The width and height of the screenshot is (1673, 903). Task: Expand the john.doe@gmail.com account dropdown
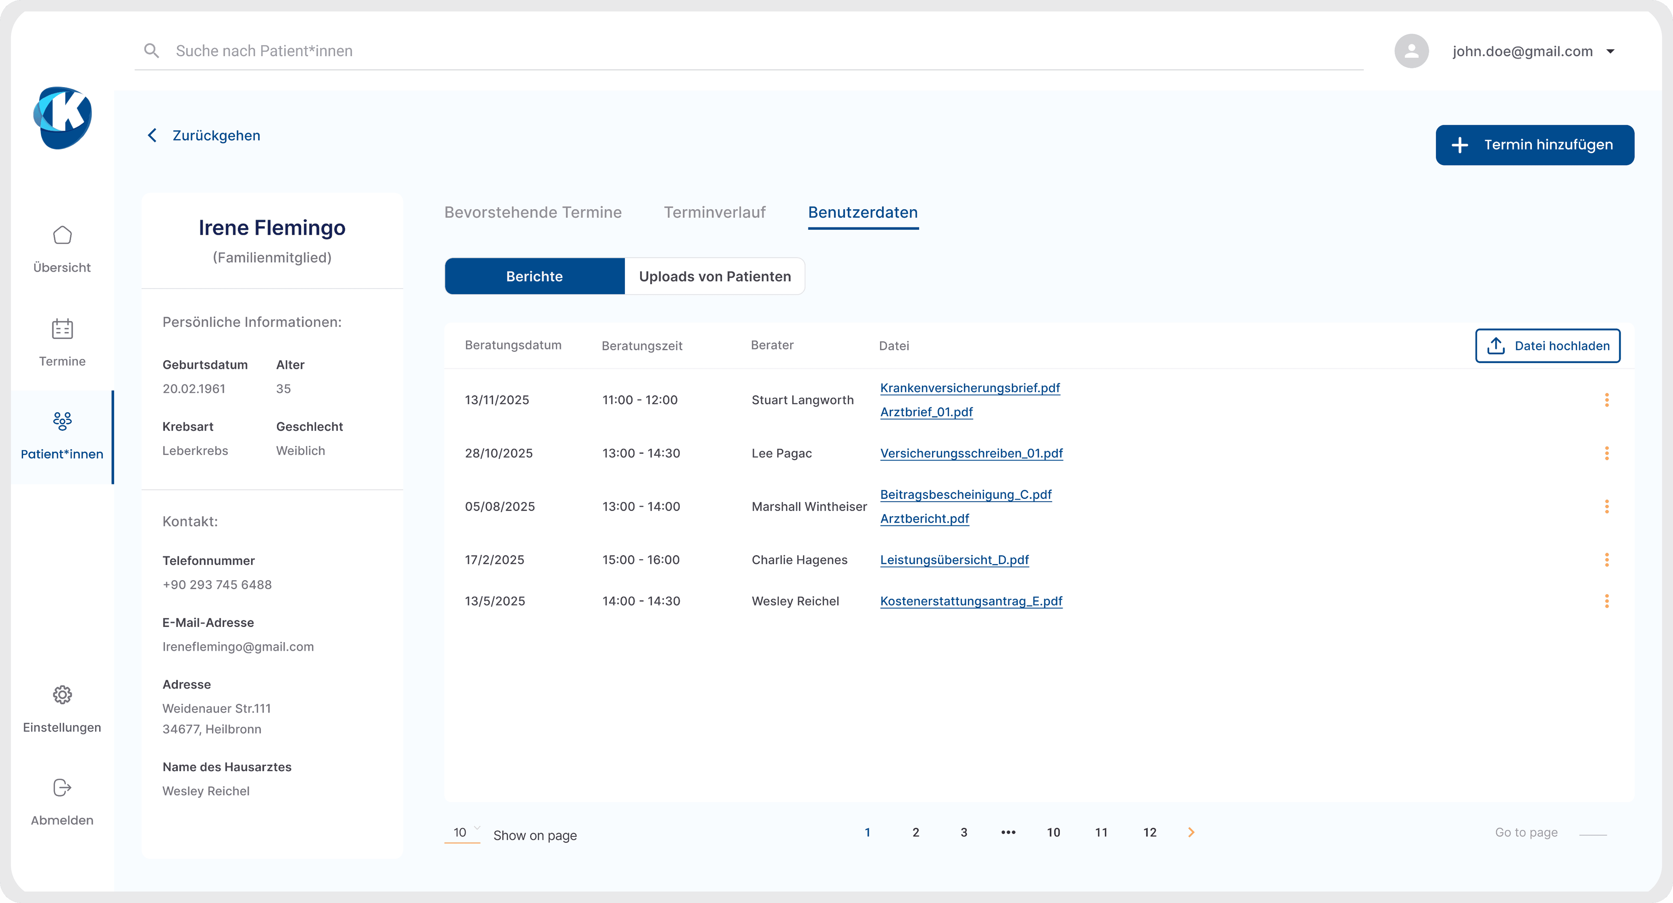(1610, 51)
